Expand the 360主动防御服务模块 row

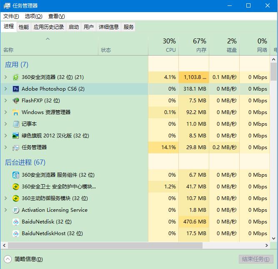(6, 198)
